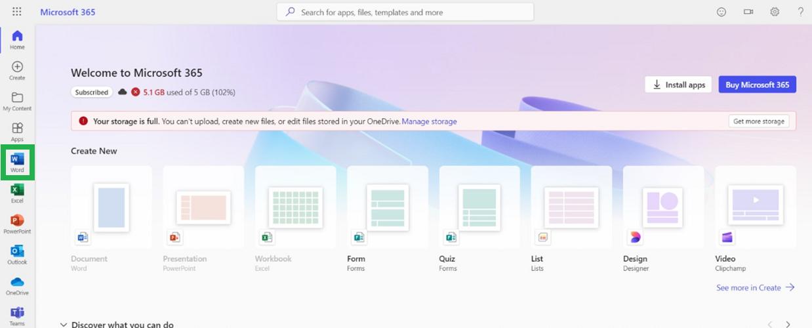
Task: Click the search box for apps and files
Action: point(405,12)
